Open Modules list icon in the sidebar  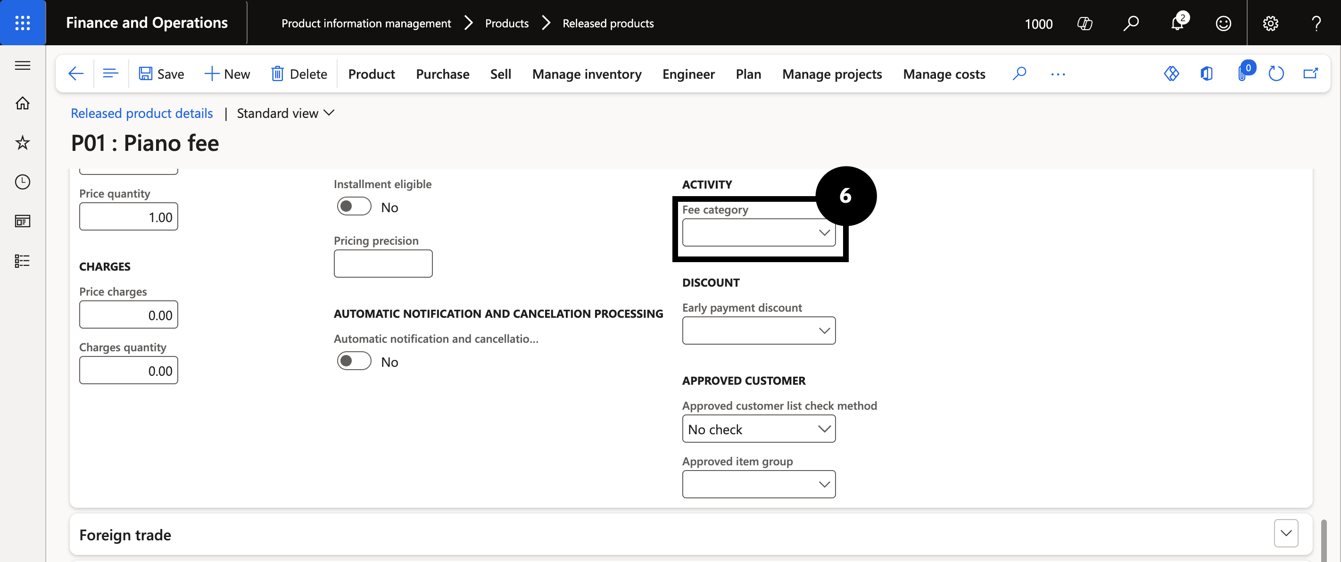[22, 261]
